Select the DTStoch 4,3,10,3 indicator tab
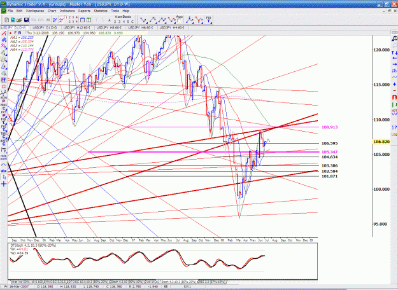This screenshot has width=398, height=290. (176, 282)
